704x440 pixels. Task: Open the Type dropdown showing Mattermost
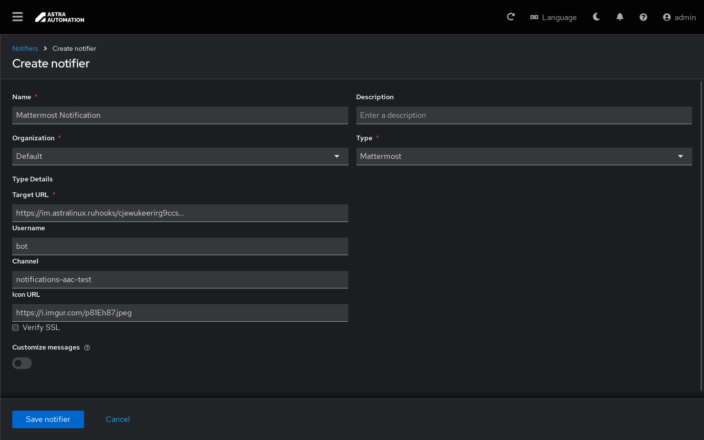[x=524, y=156]
